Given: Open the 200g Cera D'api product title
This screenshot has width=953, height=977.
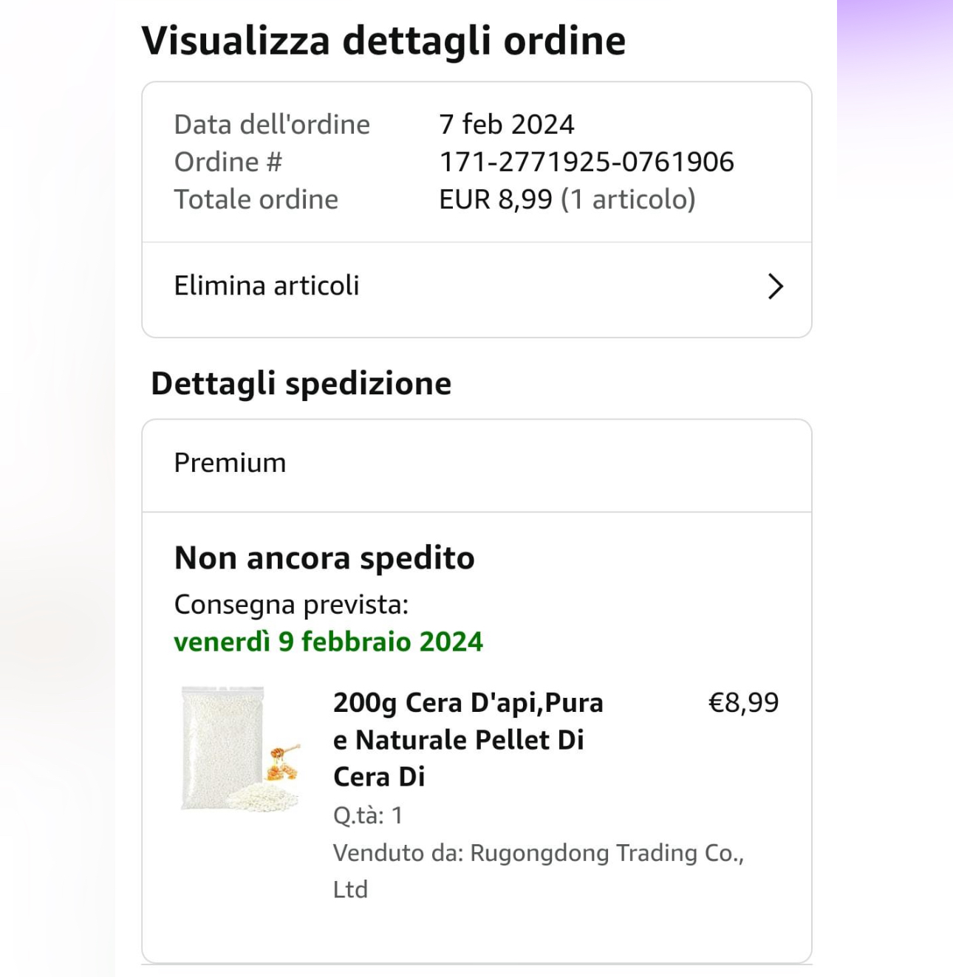Looking at the screenshot, I should [x=468, y=739].
